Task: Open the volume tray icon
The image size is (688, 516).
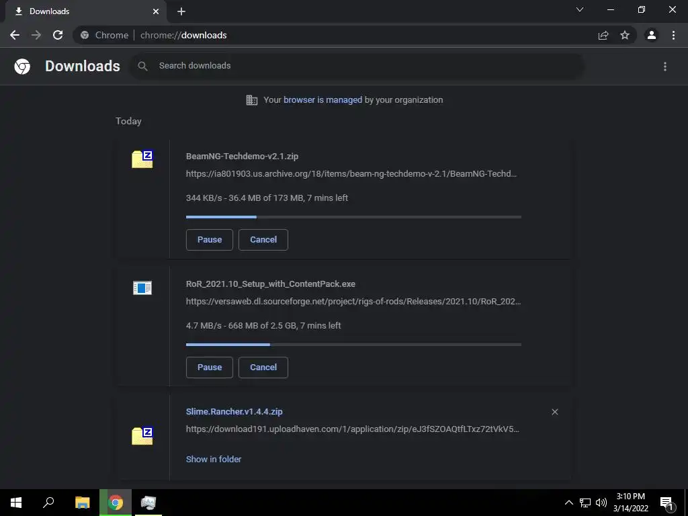Action: [x=601, y=503]
